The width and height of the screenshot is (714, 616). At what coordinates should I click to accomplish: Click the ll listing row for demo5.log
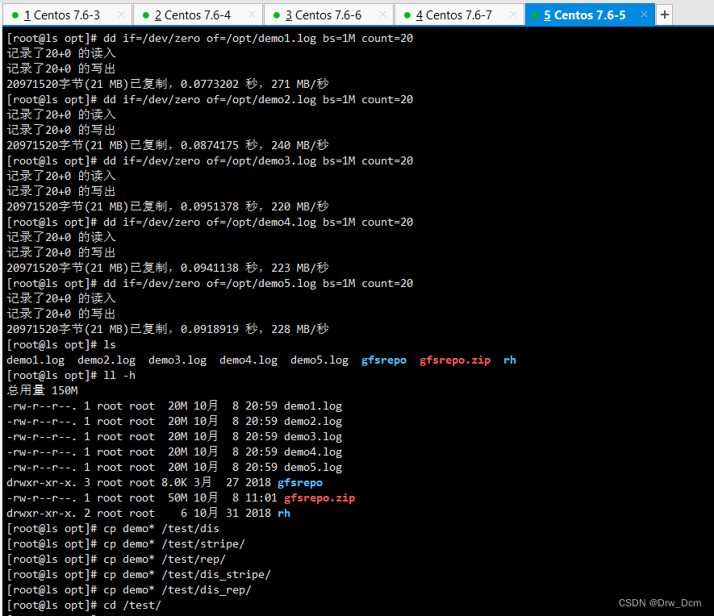[x=174, y=467]
